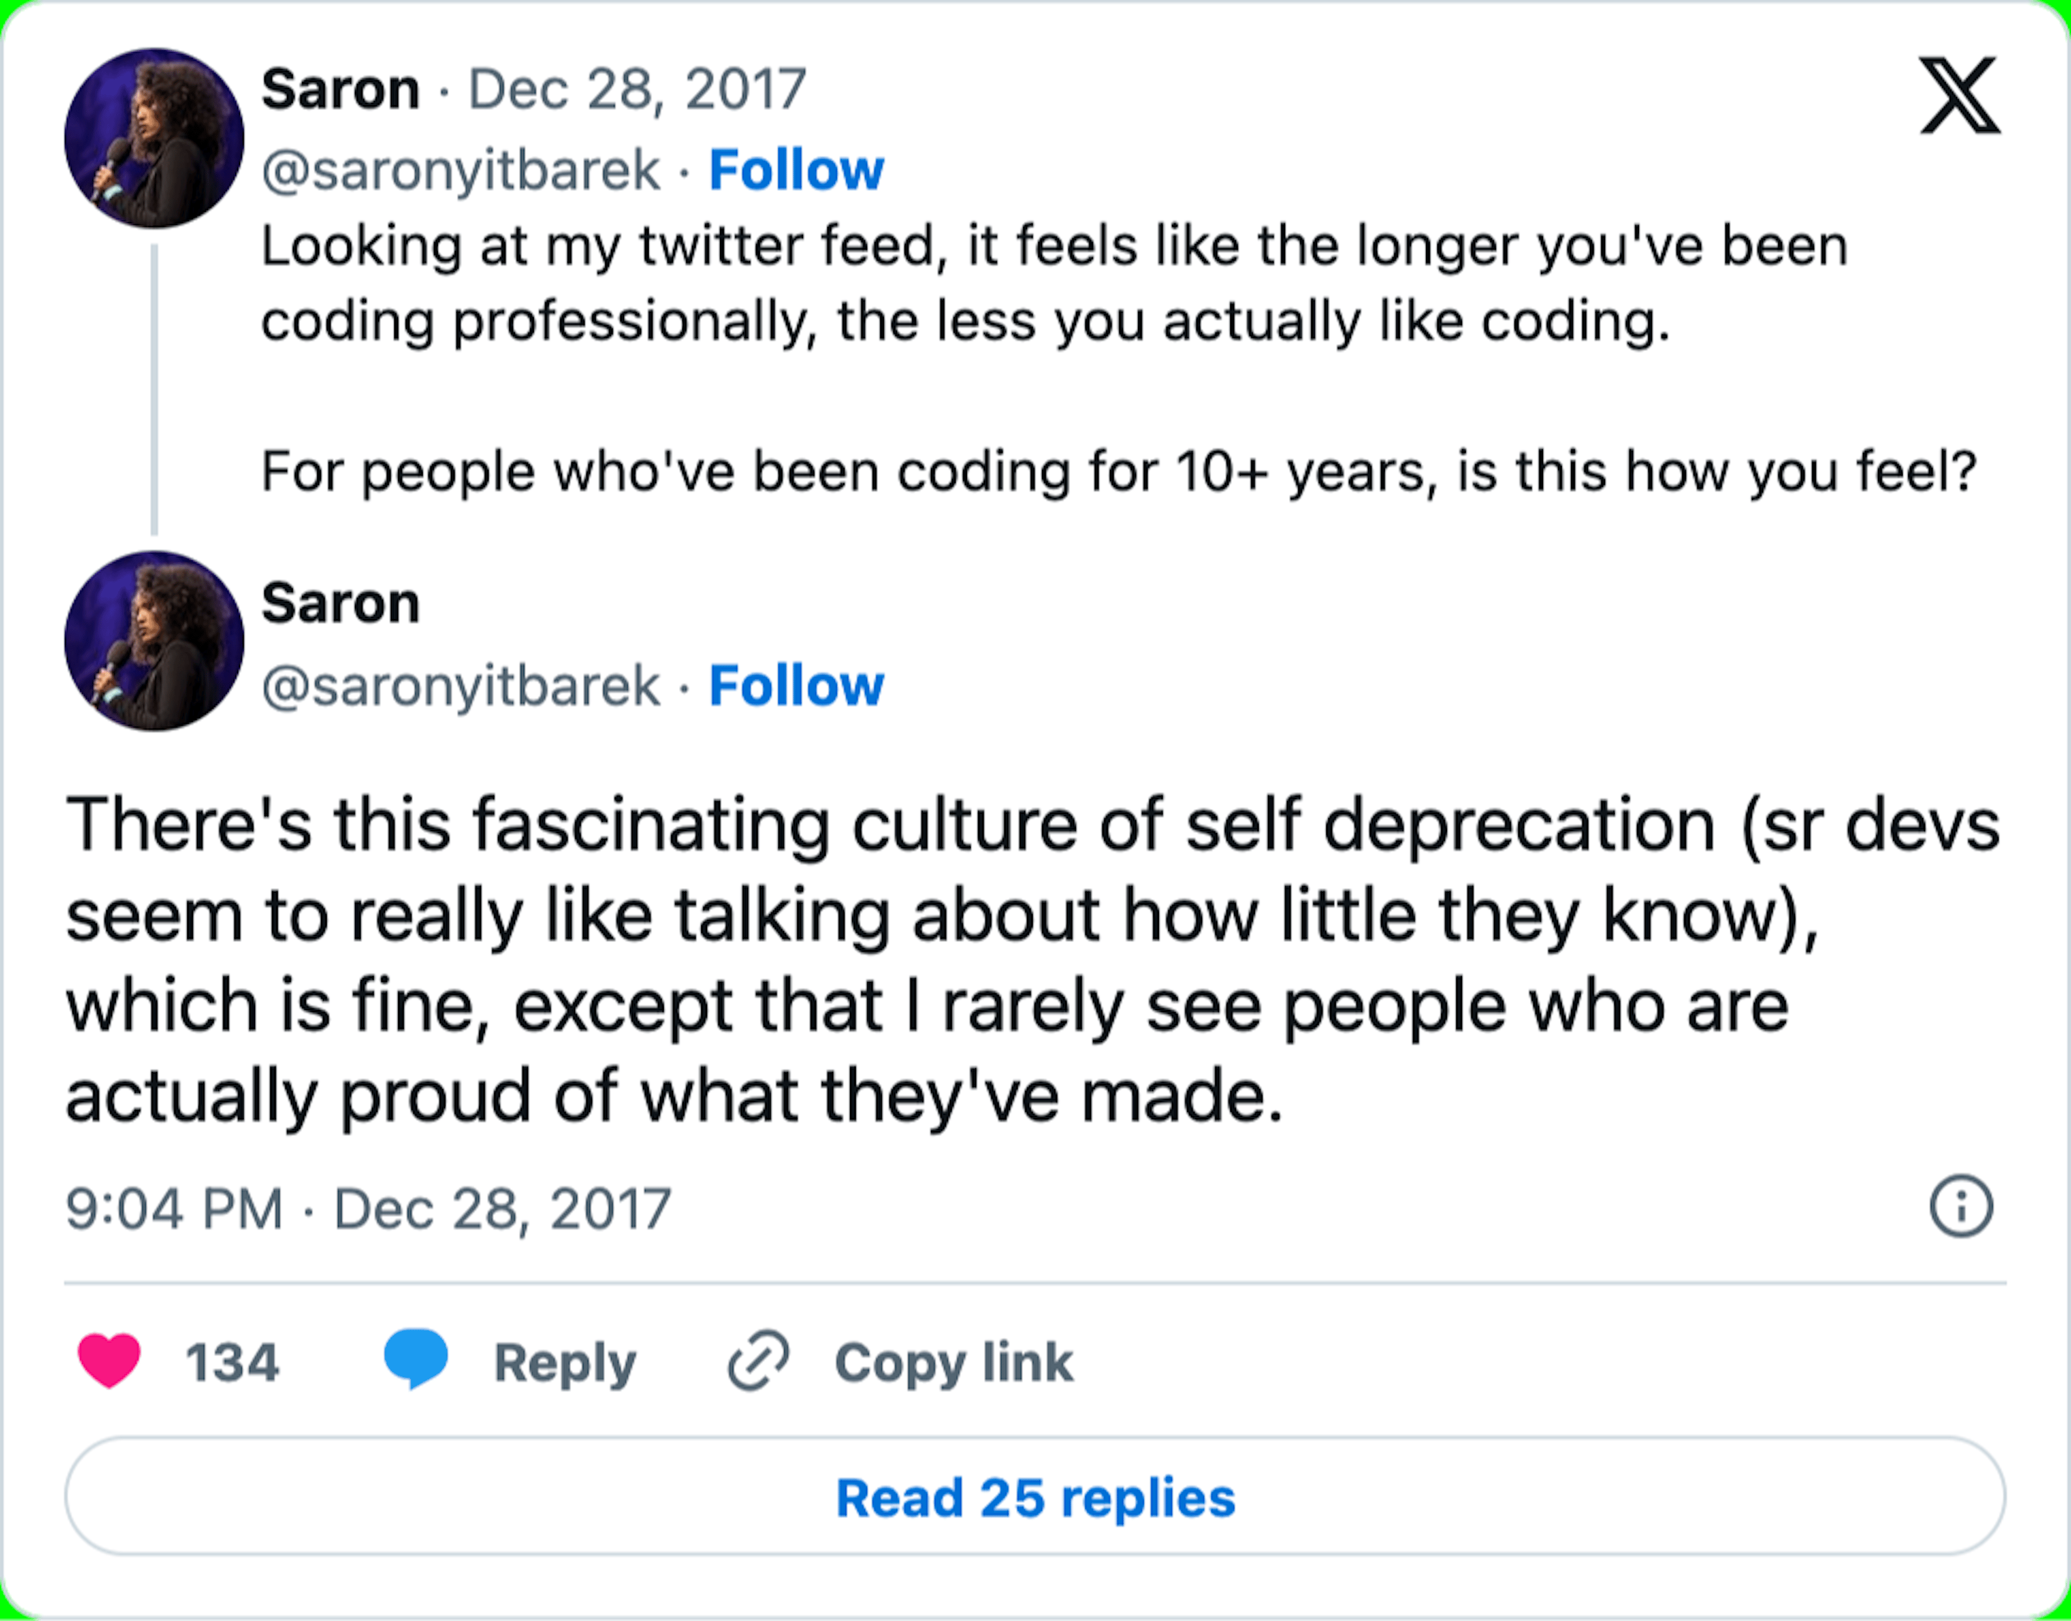Click the 134 likes count
Image resolution: width=2071 pixels, height=1621 pixels.
[232, 1363]
